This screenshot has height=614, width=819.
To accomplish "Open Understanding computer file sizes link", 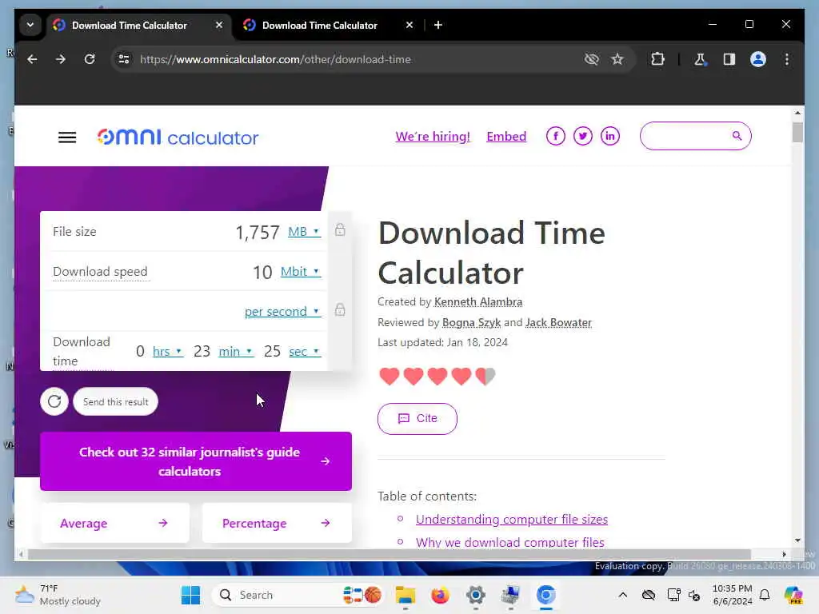I will [x=511, y=520].
